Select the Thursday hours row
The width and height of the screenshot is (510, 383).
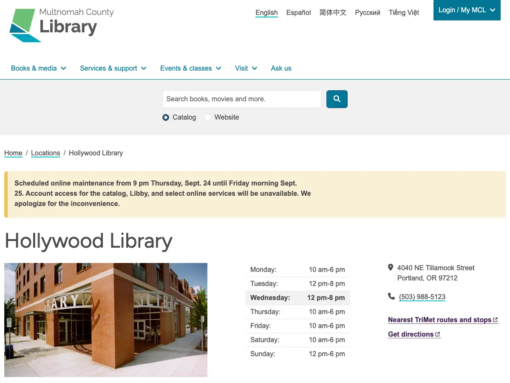(x=297, y=312)
